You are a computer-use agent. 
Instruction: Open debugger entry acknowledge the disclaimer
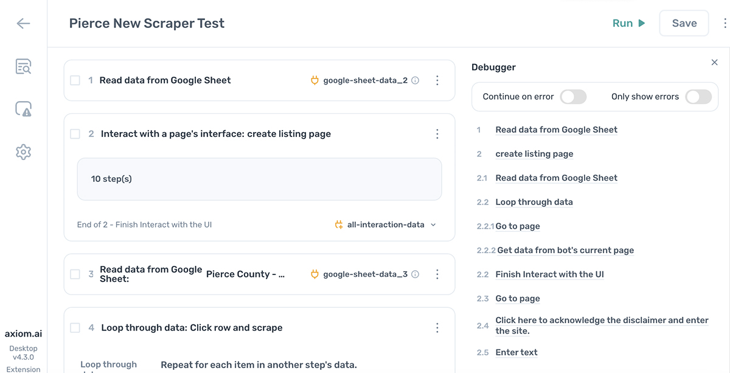602,326
